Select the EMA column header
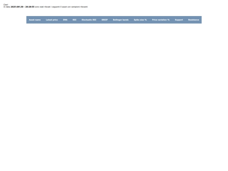228x171 pixels. 65,20
